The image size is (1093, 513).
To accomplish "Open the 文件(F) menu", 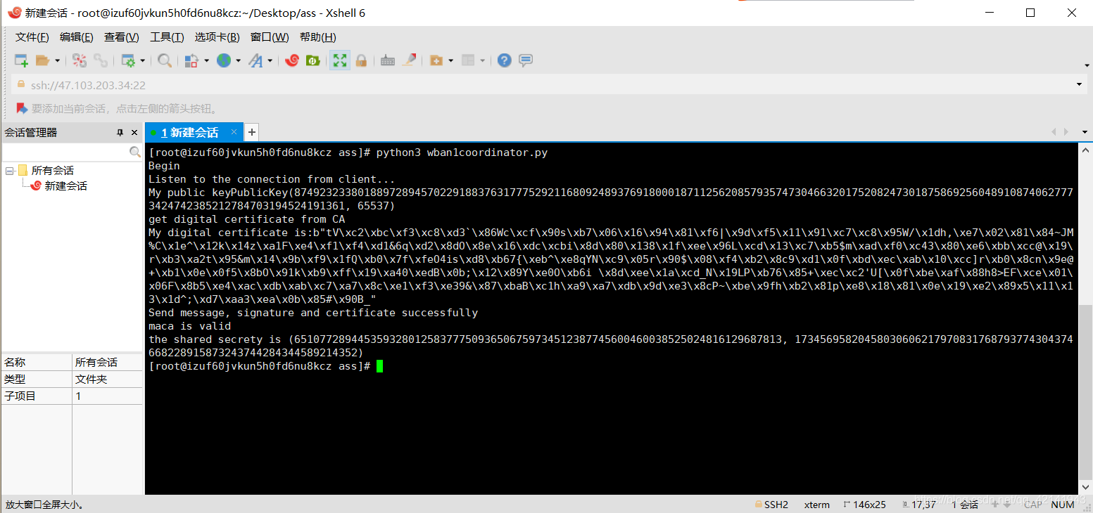I will point(32,37).
